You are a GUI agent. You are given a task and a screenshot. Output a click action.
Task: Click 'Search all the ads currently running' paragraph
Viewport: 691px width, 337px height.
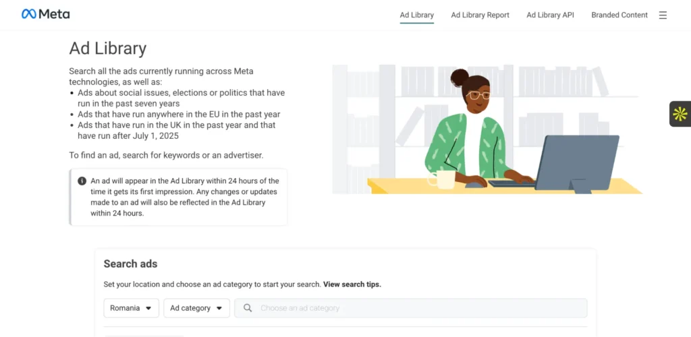point(161,77)
